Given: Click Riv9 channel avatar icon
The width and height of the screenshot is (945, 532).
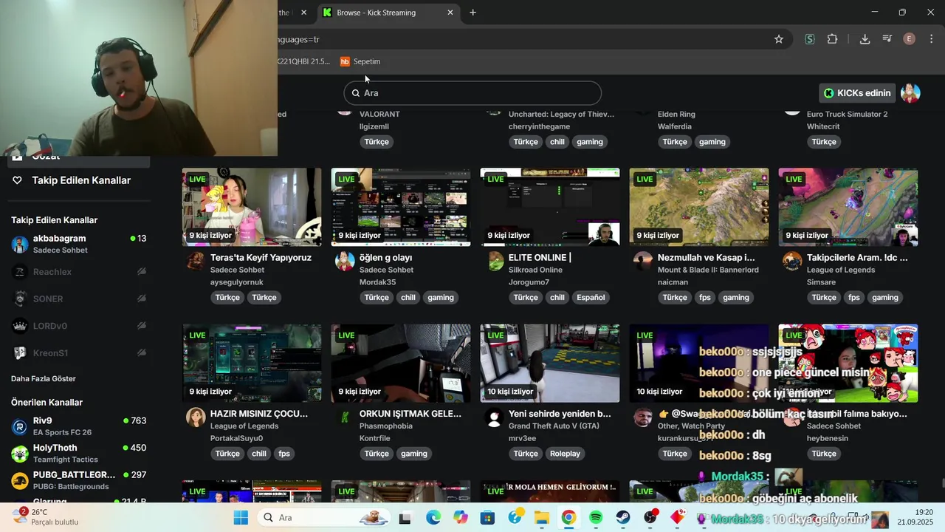Looking at the screenshot, I should [x=20, y=426].
